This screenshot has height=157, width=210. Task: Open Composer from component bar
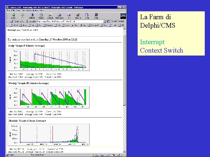(118, 155)
